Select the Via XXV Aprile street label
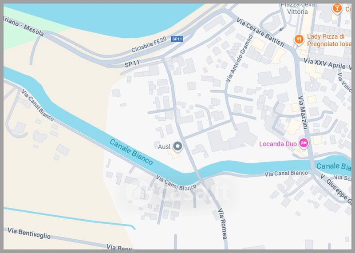This screenshot has width=355, height=253. [324, 63]
